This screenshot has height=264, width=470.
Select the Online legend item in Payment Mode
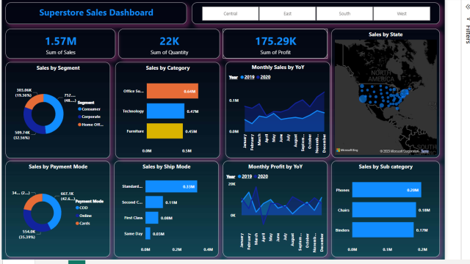[x=84, y=216]
